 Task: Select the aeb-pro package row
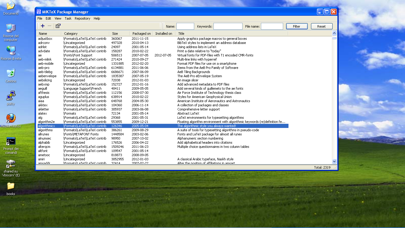point(162,68)
